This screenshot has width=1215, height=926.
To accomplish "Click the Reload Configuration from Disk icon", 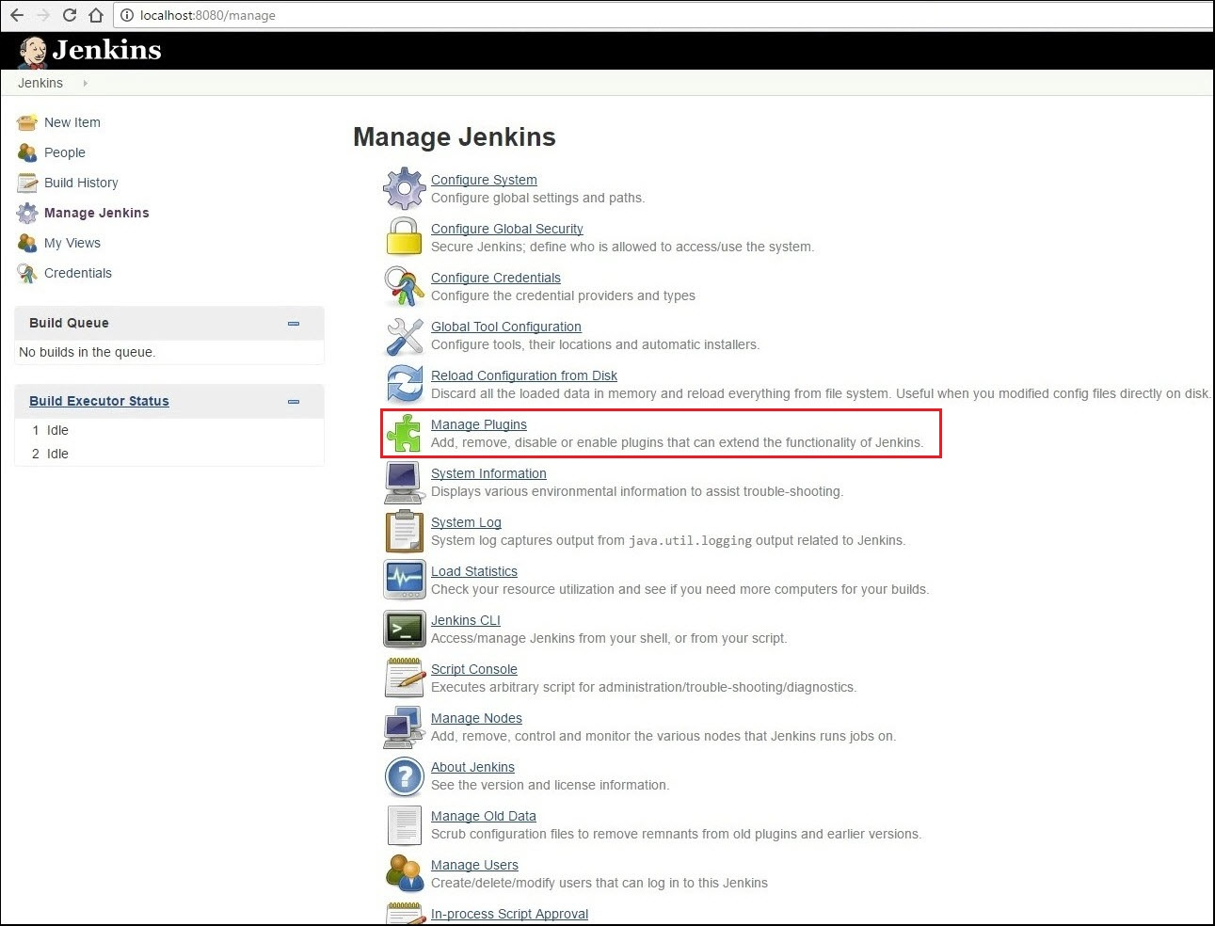I will pos(405,384).
